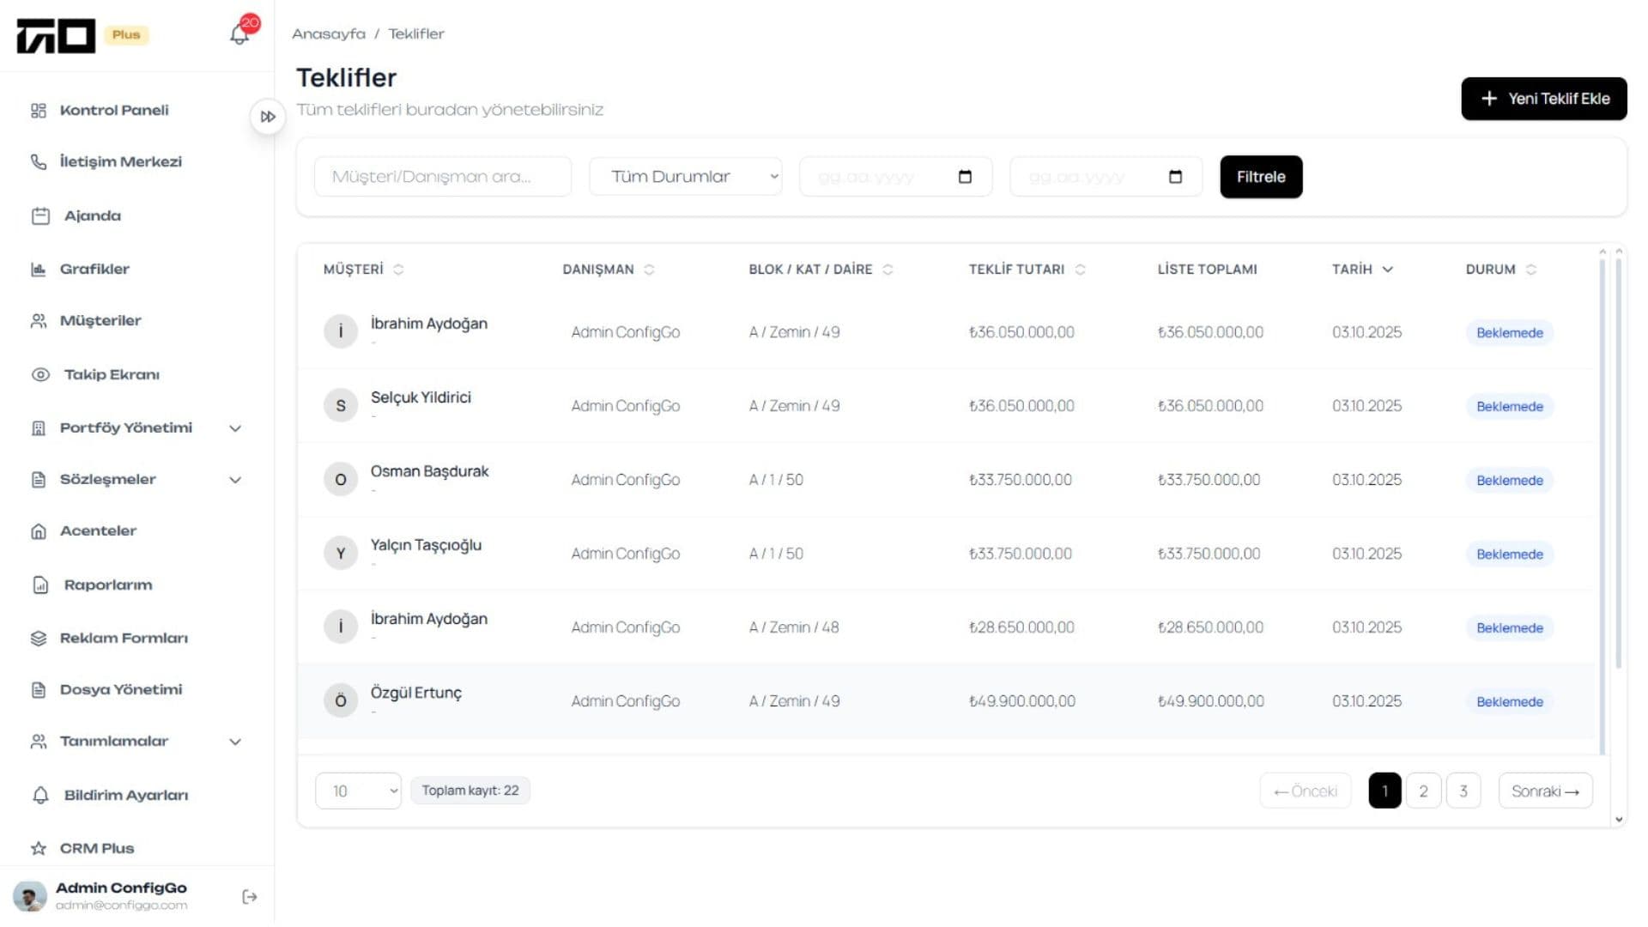
Task: Click the Takip Ekranı eye icon
Action: [40, 375]
